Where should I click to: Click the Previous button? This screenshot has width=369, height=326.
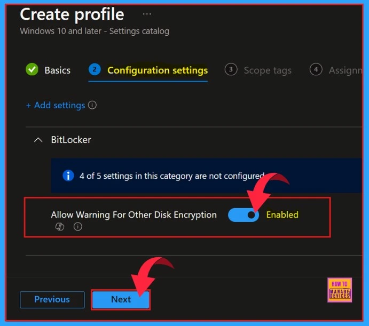52,299
